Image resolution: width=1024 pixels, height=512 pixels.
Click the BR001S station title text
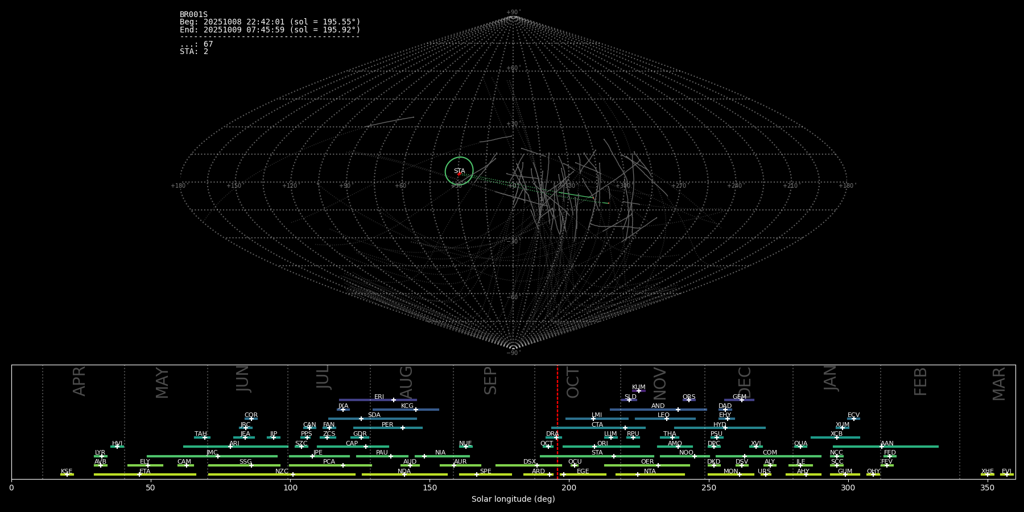tap(193, 15)
